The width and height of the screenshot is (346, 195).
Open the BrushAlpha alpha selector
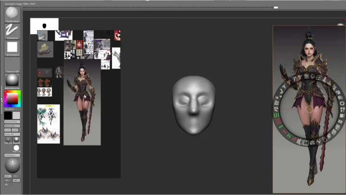[12, 48]
